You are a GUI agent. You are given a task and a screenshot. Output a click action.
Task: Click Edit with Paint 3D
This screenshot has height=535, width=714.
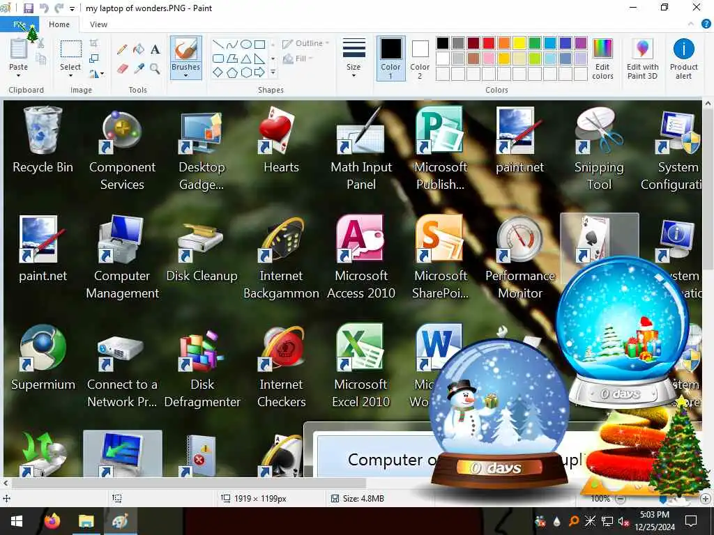tap(642, 59)
